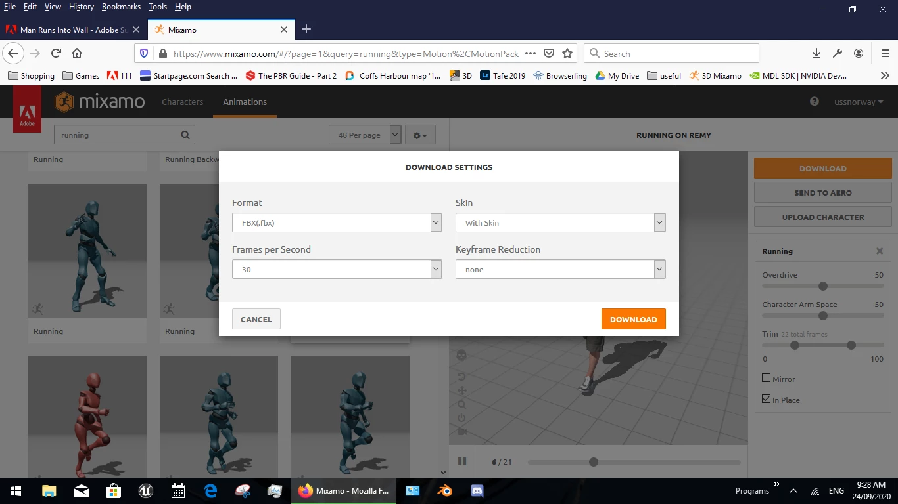Click the animation timeline scrubber handle

tap(594, 462)
